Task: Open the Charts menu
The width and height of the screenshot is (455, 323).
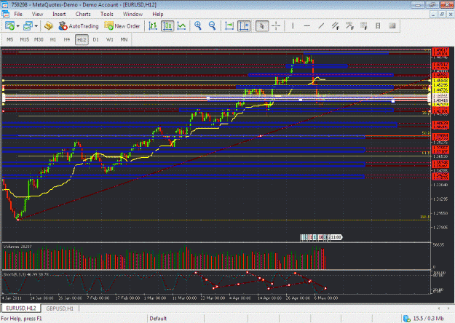Action: click(83, 15)
